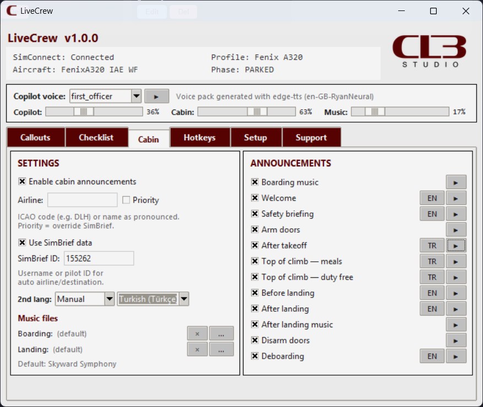Play the After takeoff announcement
Viewport: 483px width, 407px height.
(x=457, y=245)
